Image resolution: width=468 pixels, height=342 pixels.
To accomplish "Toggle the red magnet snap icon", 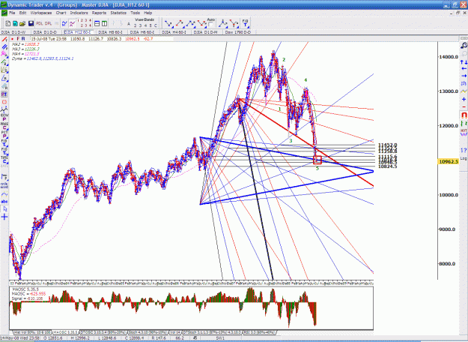I will pyautogui.click(x=464, y=115).
